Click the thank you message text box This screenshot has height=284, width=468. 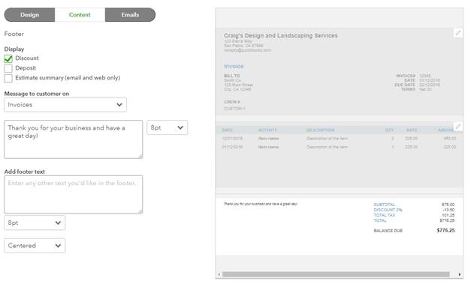74,139
